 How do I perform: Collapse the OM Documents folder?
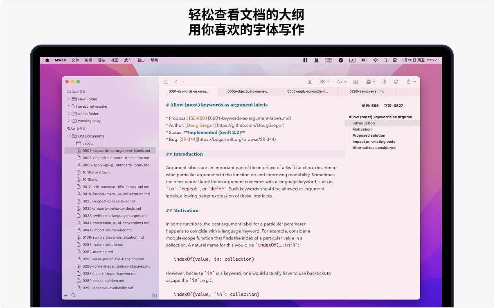click(68, 136)
